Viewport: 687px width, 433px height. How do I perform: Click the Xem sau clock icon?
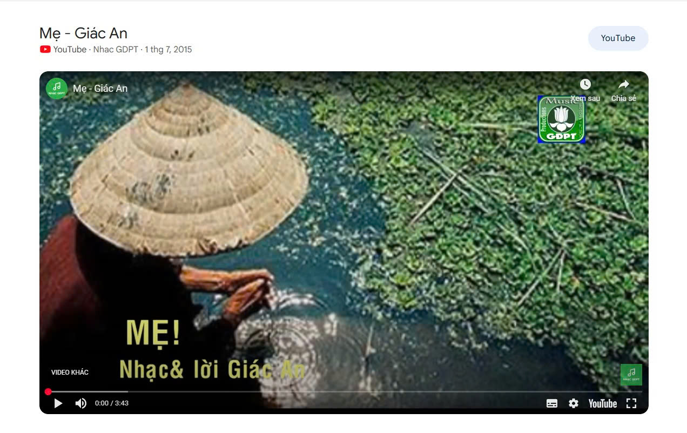[x=585, y=84]
